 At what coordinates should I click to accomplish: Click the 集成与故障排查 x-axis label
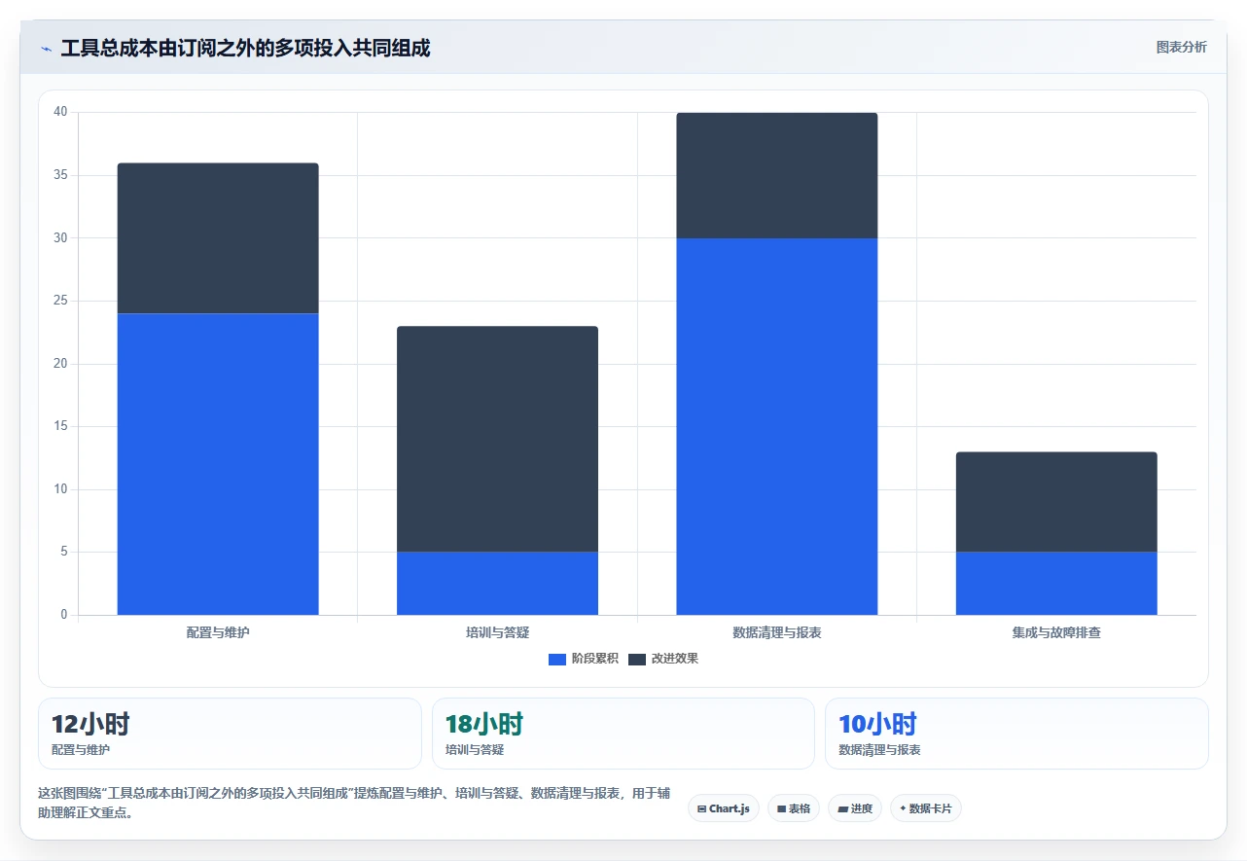coord(1056,632)
